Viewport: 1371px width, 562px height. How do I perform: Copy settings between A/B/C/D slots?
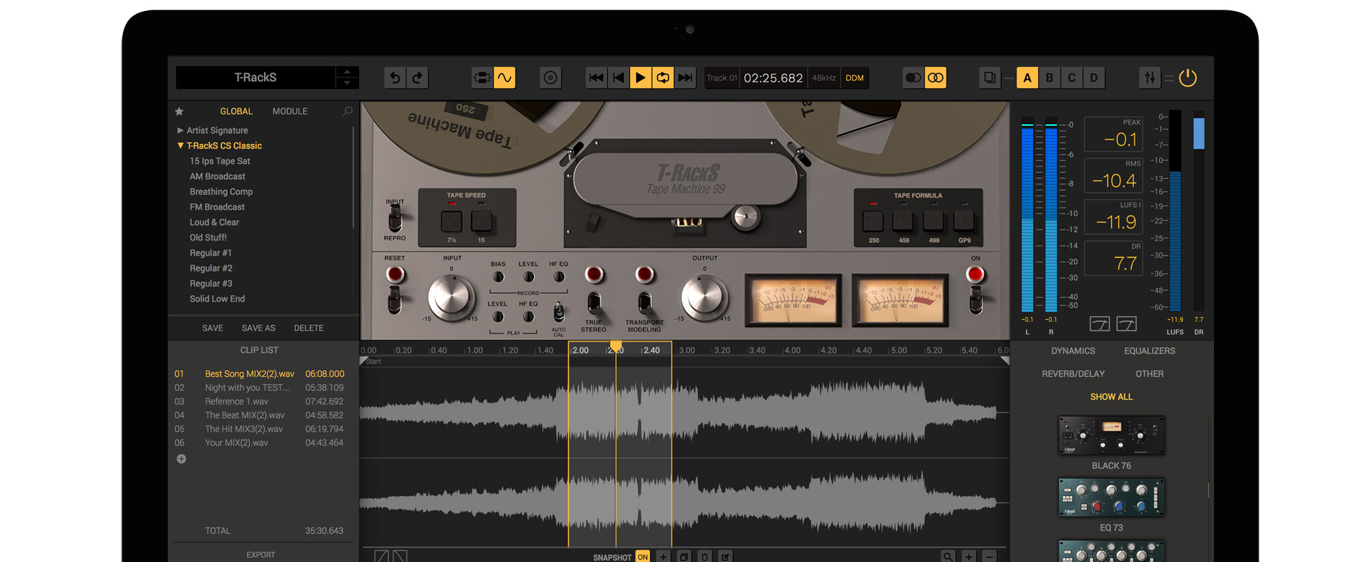[x=990, y=78]
